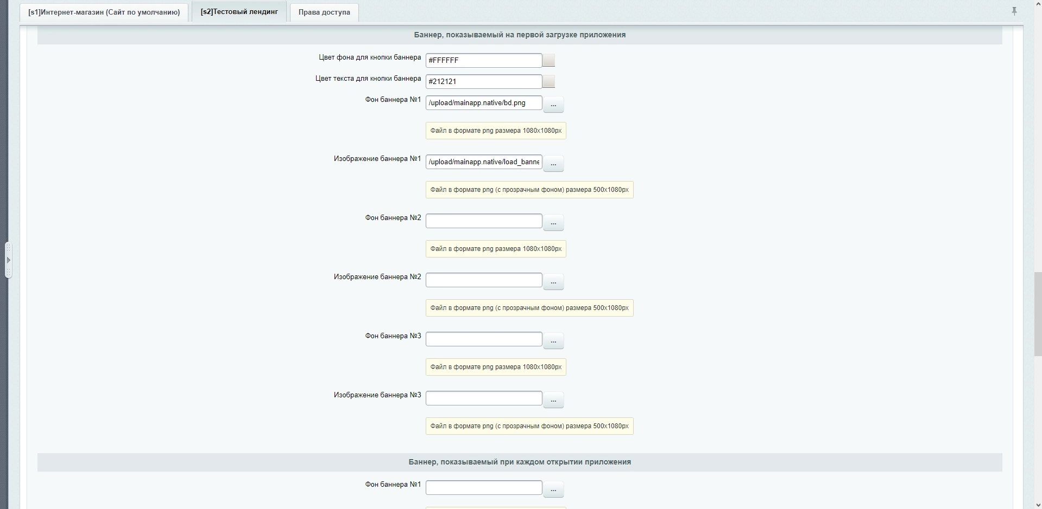Viewport: 1042px width, 509px height.
Task: Focus the empty Фон баннера №2 field
Action: (x=483, y=221)
